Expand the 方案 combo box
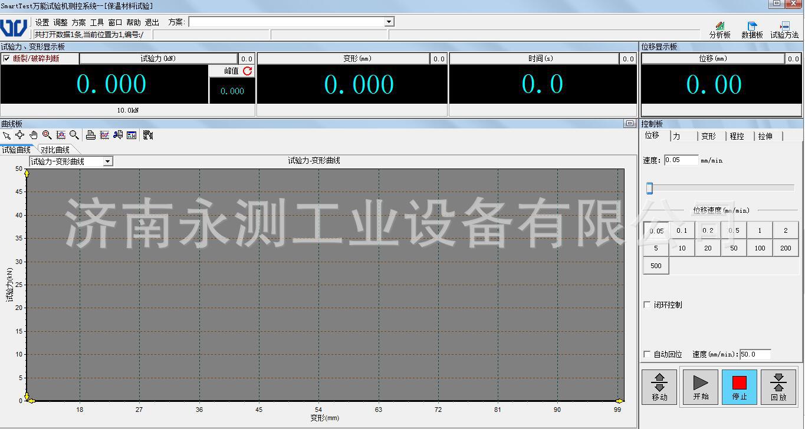 pyautogui.click(x=389, y=22)
